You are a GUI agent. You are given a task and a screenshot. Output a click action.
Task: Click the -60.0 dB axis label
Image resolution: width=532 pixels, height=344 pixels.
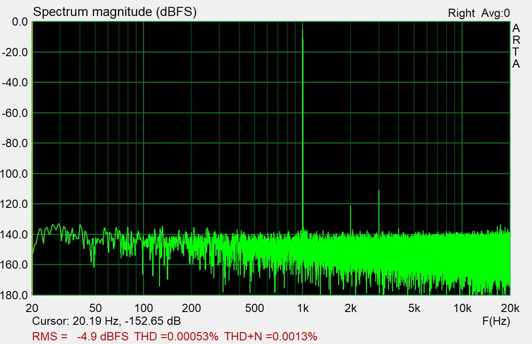[x=15, y=113]
